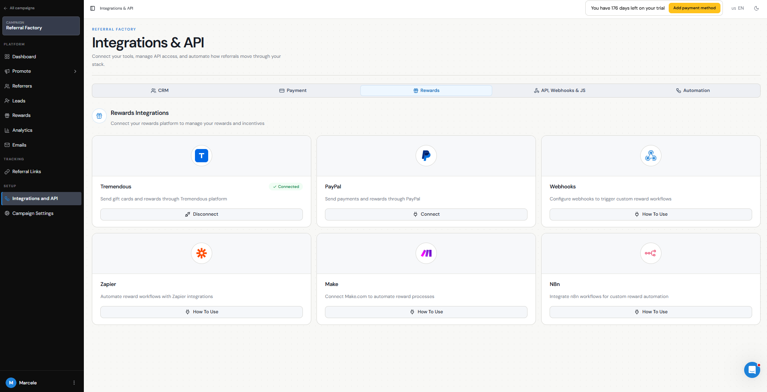Open user menu three dots next to Marcele

click(x=74, y=383)
